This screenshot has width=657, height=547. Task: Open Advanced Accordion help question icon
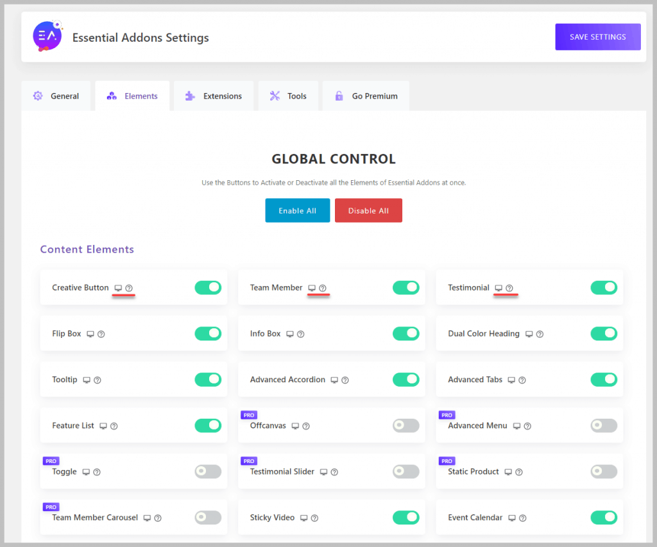coord(345,380)
